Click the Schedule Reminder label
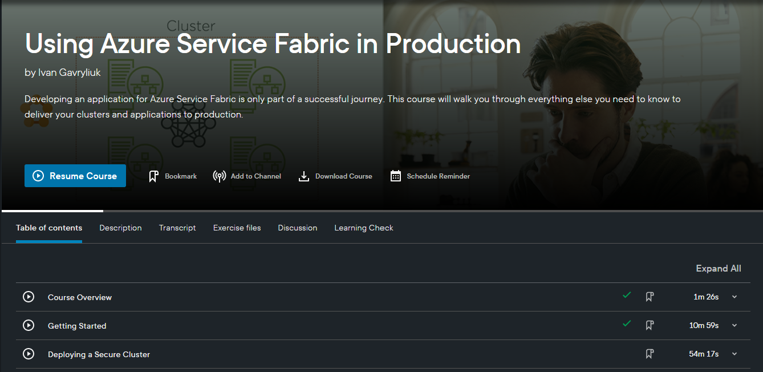The width and height of the screenshot is (763, 372). (439, 176)
